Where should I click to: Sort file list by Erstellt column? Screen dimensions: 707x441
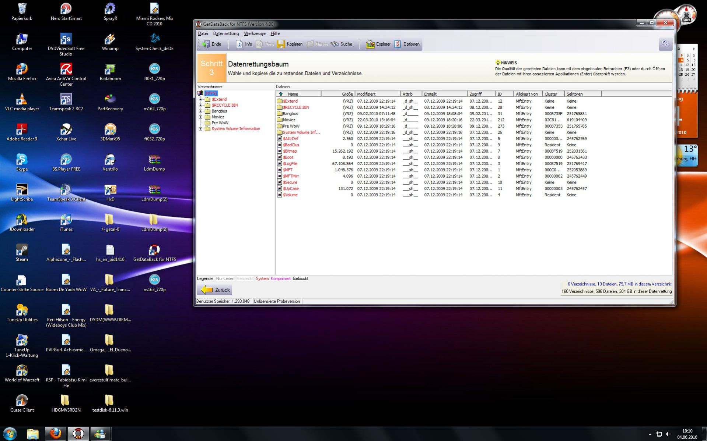445,94
